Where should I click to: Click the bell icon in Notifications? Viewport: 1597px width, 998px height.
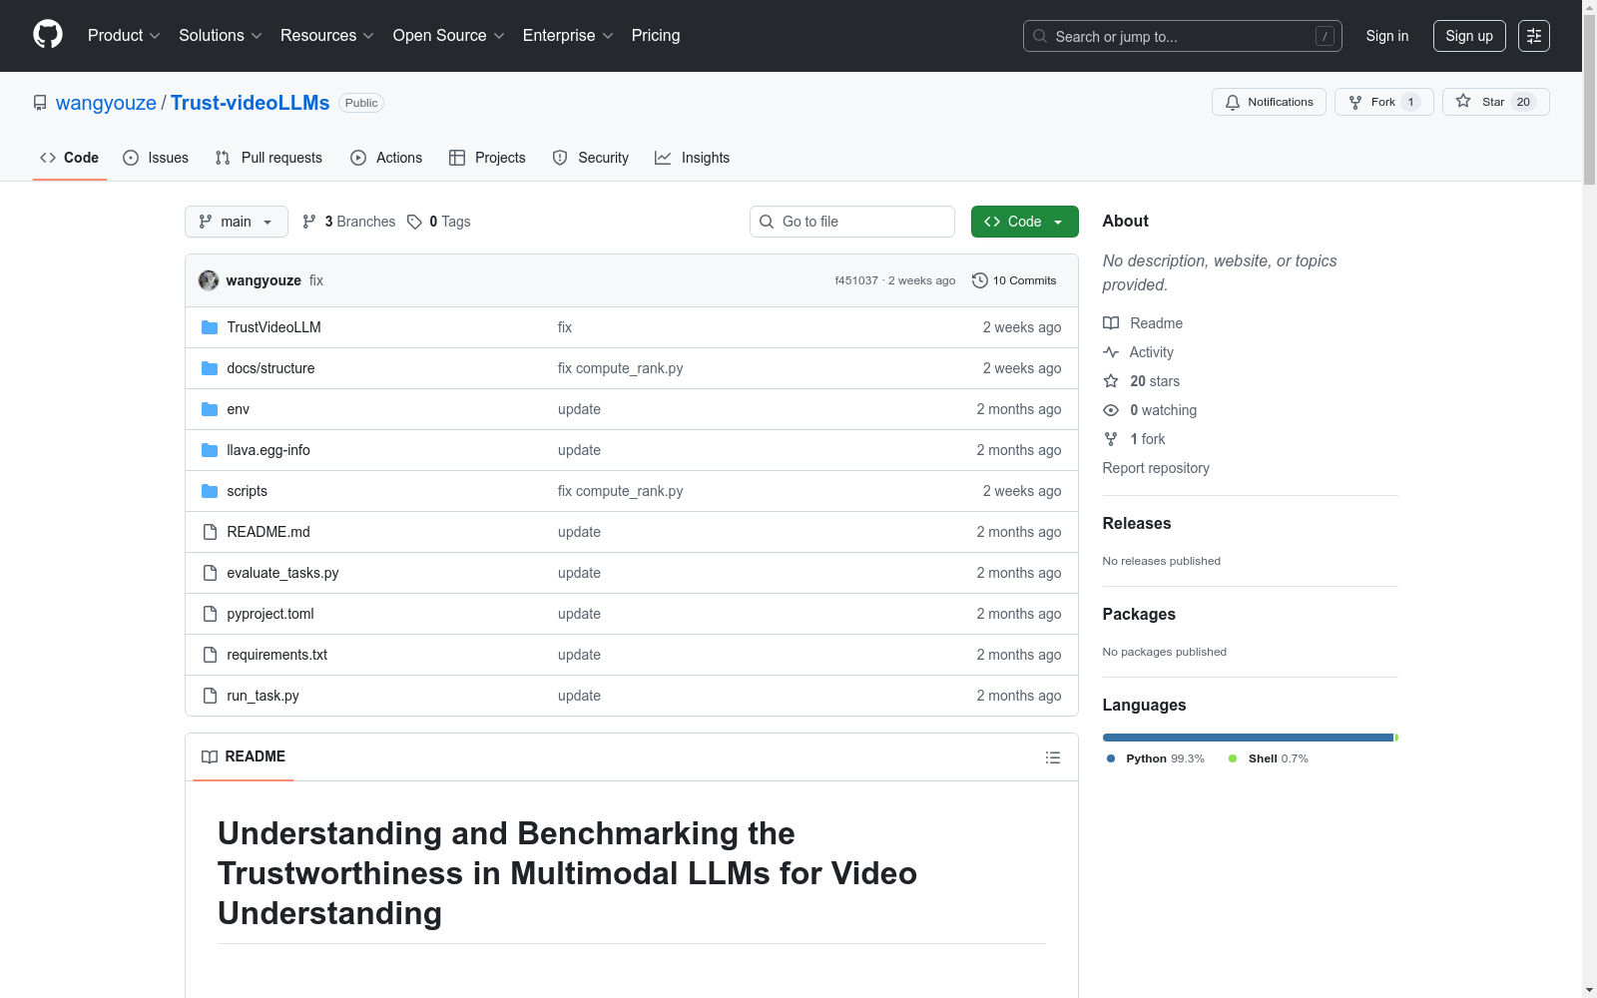pos(1233,102)
